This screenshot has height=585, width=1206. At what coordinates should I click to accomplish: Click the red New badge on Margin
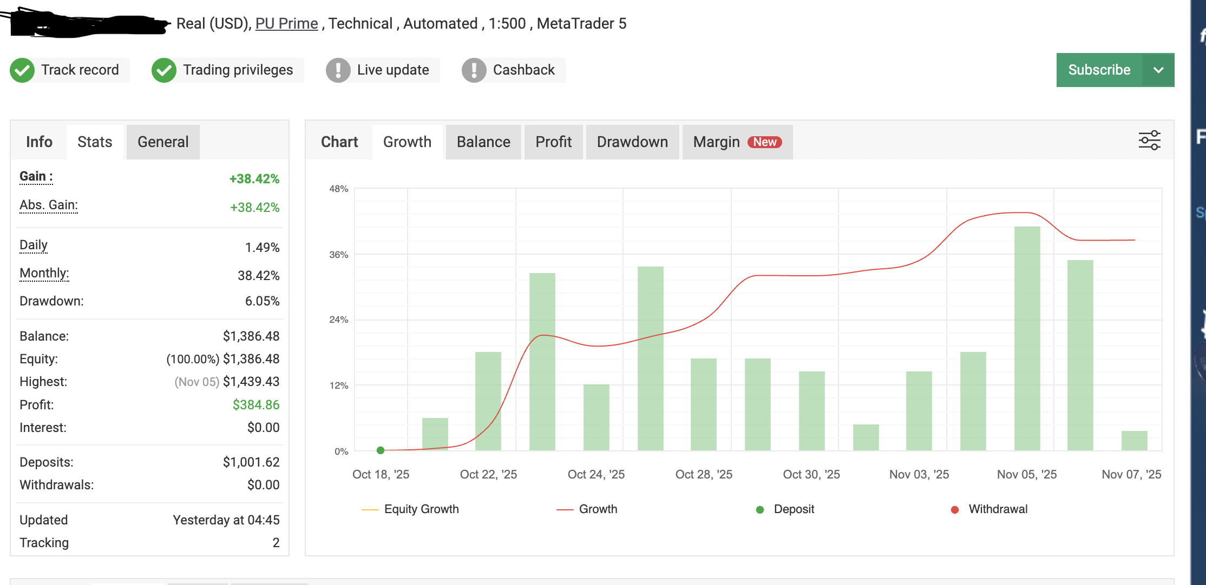764,142
